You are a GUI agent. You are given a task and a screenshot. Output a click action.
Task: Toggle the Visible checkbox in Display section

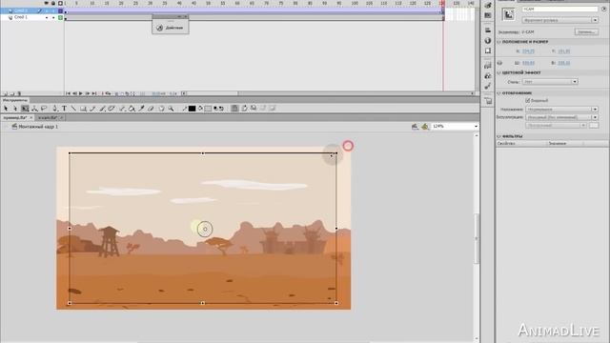pyautogui.click(x=527, y=100)
